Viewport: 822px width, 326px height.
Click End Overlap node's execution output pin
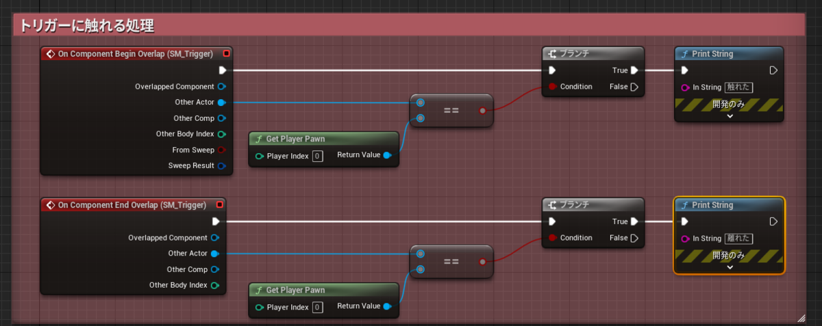(216, 221)
